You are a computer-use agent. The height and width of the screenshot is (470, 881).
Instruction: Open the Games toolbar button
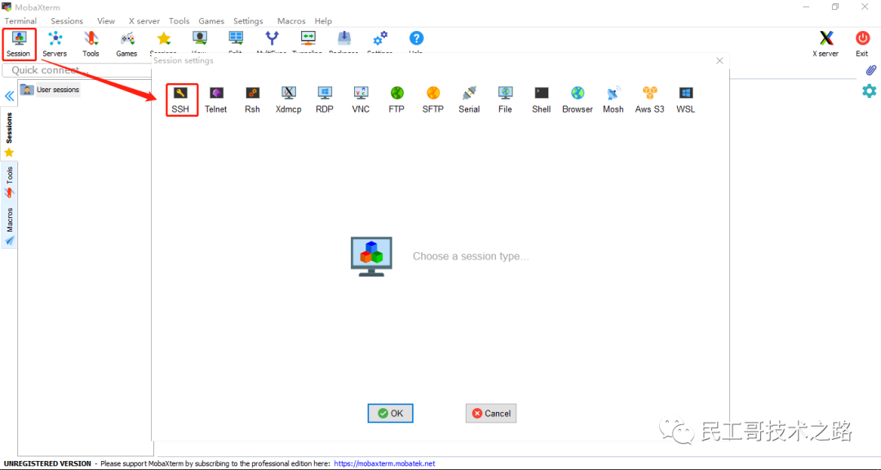click(x=126, y=44)
